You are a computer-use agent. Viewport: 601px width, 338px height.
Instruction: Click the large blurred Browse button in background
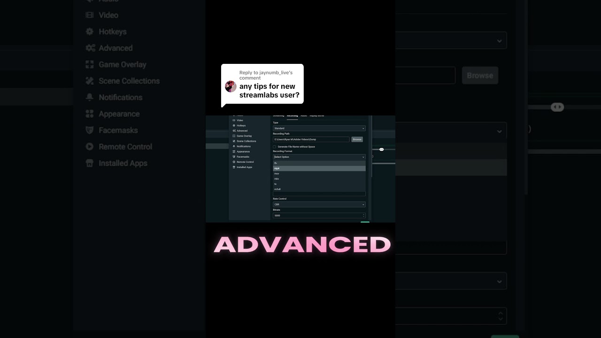coord(480,75)
